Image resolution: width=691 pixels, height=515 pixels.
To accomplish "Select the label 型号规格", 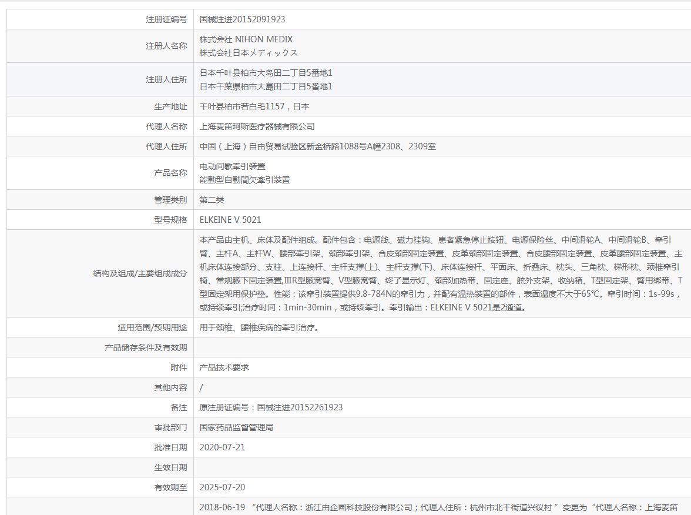I will [x=170, y=220].
